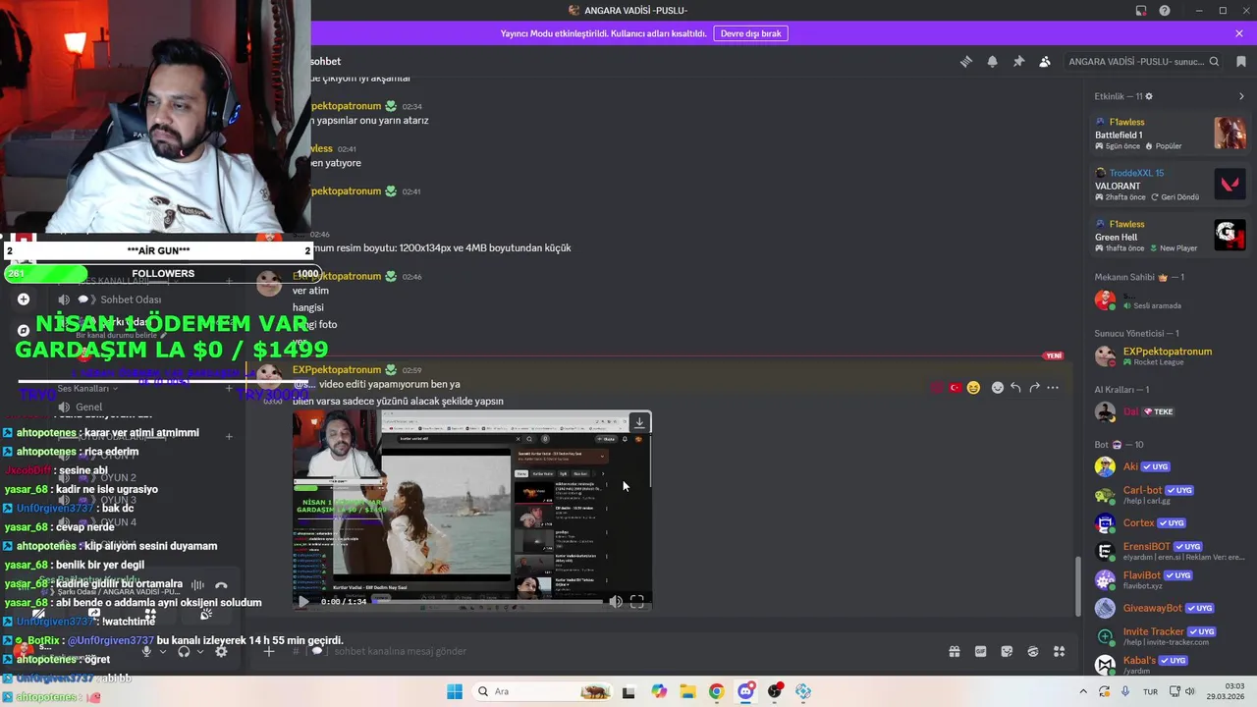Image resolution: width=1257 pixels, height=707 pixels.
Task: Open the bookmark icon beside search
Action: tap(1241, 61)
